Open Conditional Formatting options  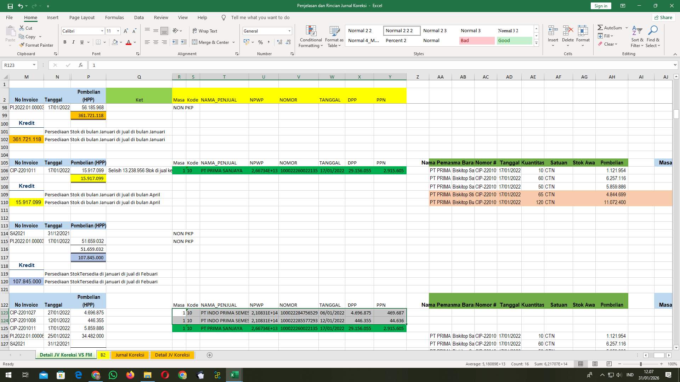(x=311, y=36)
